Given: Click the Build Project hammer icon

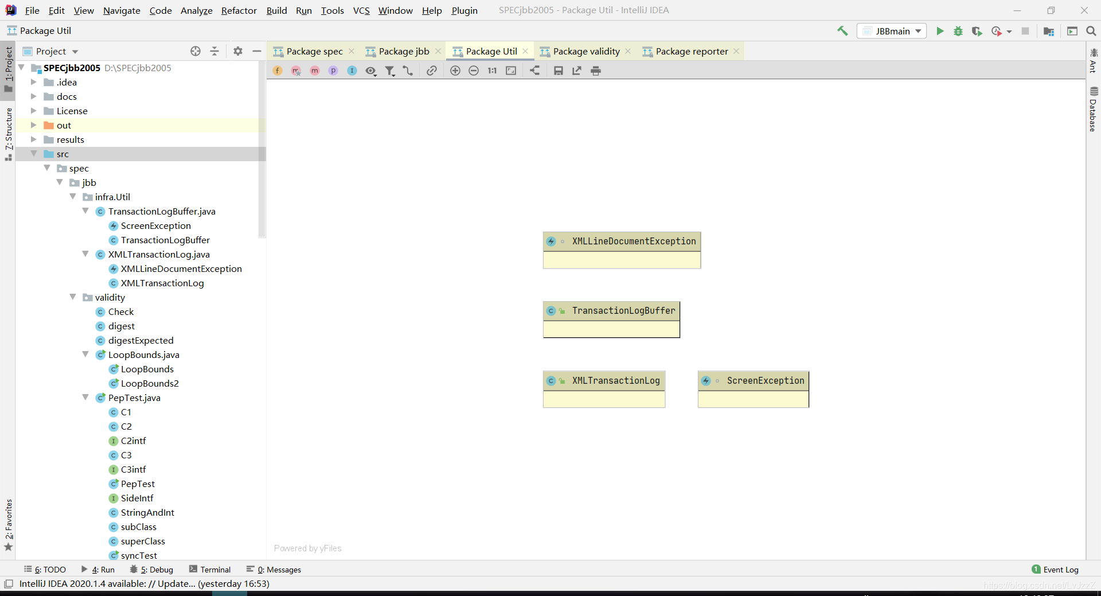Looking at the screenshot, I should pos(842,31).
